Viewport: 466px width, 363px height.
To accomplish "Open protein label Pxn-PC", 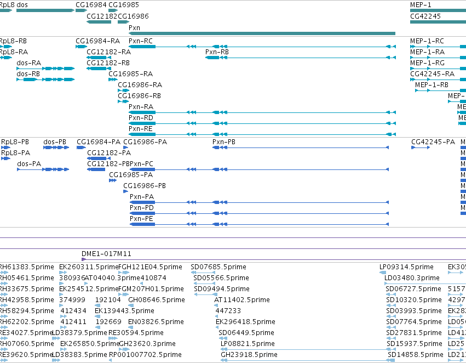I will point(141,165).
